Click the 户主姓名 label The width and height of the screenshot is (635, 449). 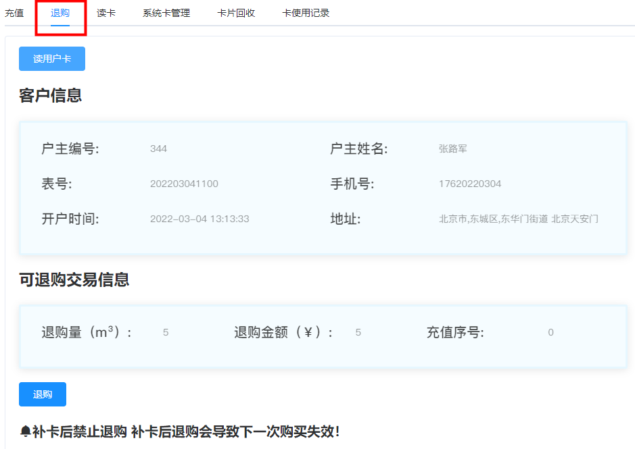pos(359,149)
